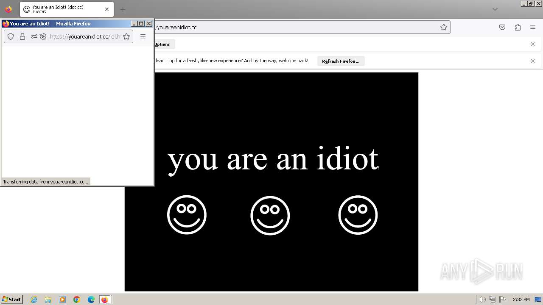The width and height of the screenshot is (543, 305).
Task: Open the Windows Start menu
Action: (11, 299)
